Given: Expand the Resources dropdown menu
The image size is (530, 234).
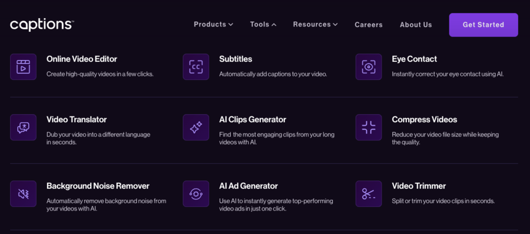Looking at the screenshot, I should pos(316,24).
